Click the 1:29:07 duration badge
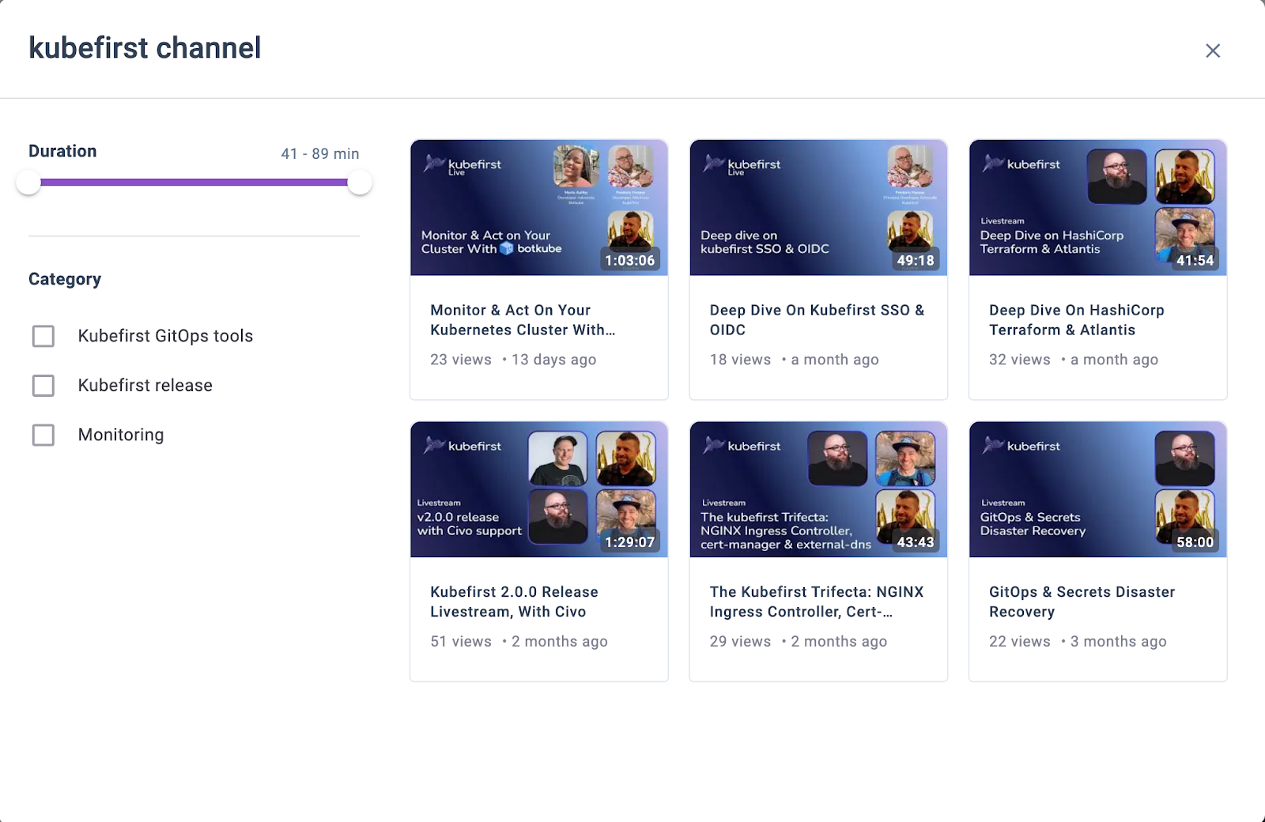The height and width of the screenshot is (822, 1265). click(630, 542)
